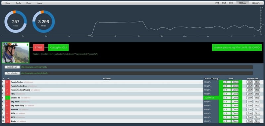Select the PAT view
This screenshot has width=265, height=126.
click(x=217, y=3)
